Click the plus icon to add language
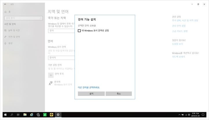 tap(51, 75)
